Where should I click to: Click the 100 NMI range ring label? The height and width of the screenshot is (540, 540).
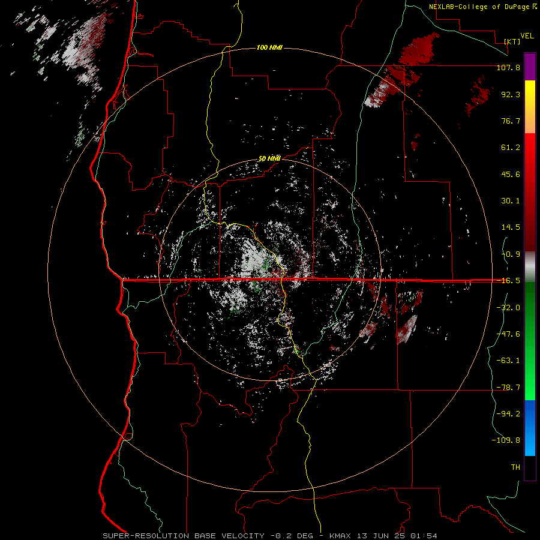(269, 47)
